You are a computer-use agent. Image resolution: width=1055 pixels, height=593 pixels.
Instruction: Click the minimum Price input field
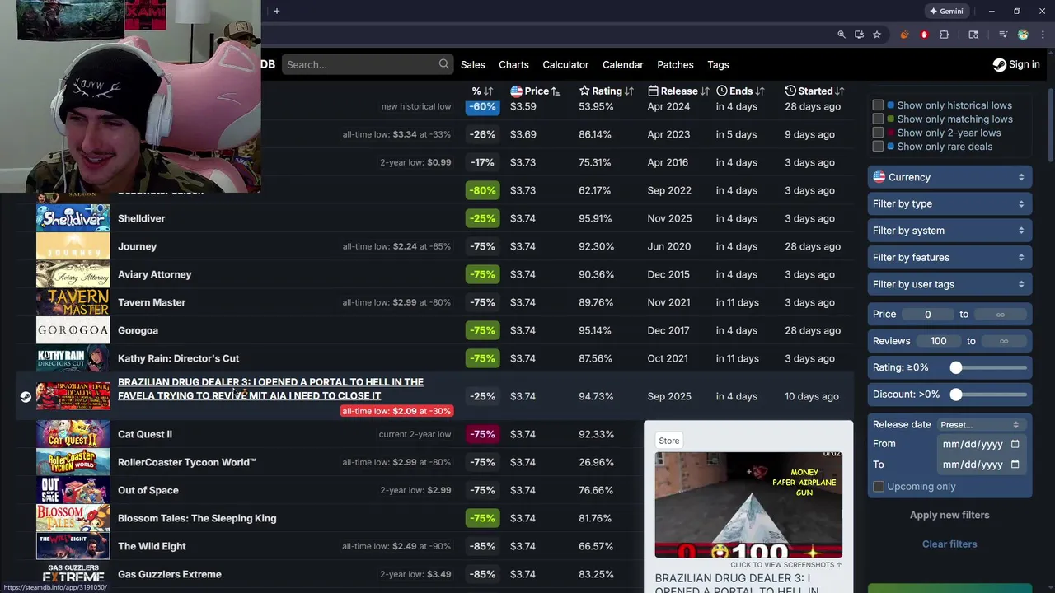point(928,314)
